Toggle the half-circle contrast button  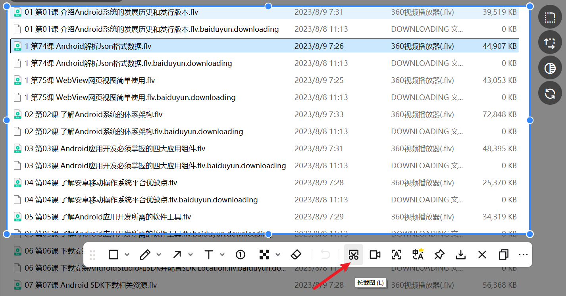pyautogui.click(x=550, y=68)
